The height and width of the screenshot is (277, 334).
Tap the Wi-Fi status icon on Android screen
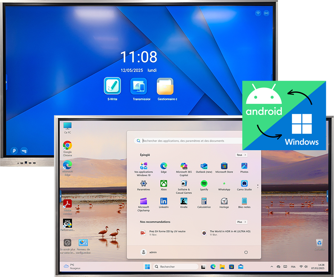coord(258,13)
